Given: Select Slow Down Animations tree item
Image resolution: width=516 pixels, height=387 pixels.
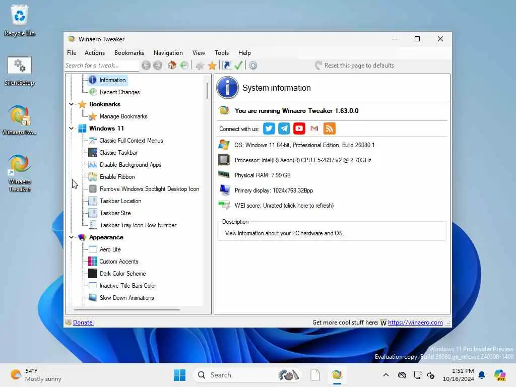Looking at the screenshot, I should pos(126,298).
